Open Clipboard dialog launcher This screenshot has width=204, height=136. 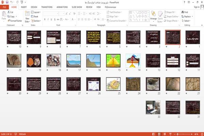pyautogui.click(x=22, y=25)
